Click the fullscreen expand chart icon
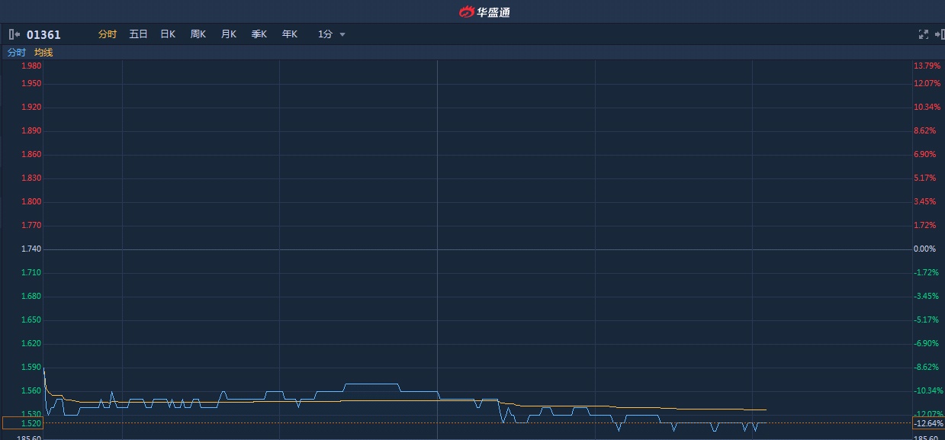945x440 pixels. click(923, 34)
